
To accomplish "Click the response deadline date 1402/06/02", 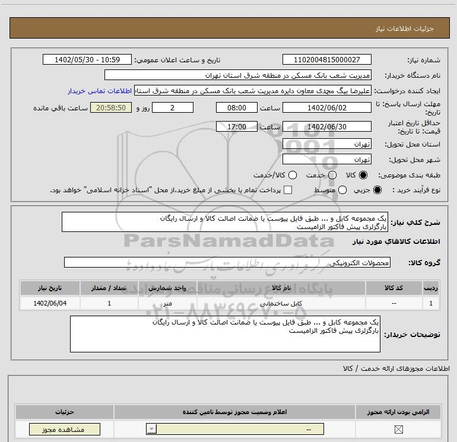I will [326, 107].
